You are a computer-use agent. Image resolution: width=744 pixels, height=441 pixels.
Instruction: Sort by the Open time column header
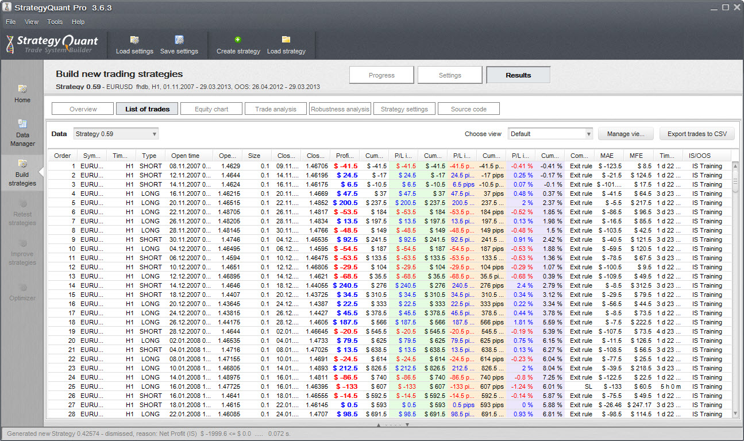click(x=189, y=156)
